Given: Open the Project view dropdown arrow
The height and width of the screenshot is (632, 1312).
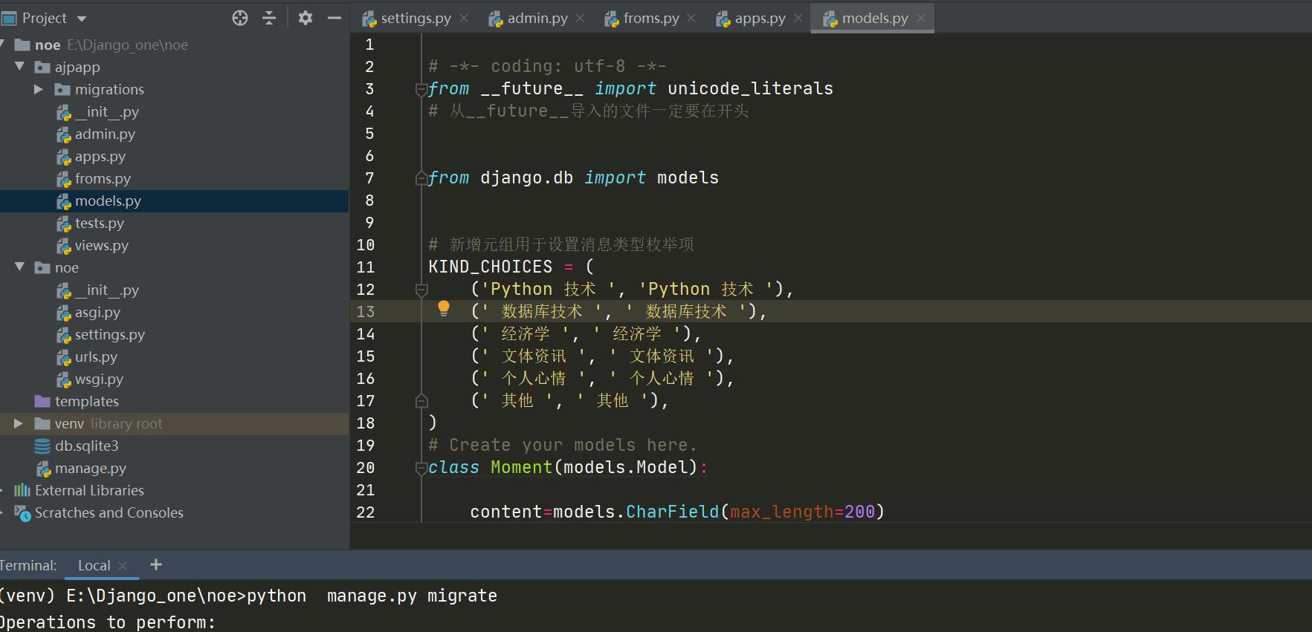Looking at the screenshot, I should coord(82,19).
